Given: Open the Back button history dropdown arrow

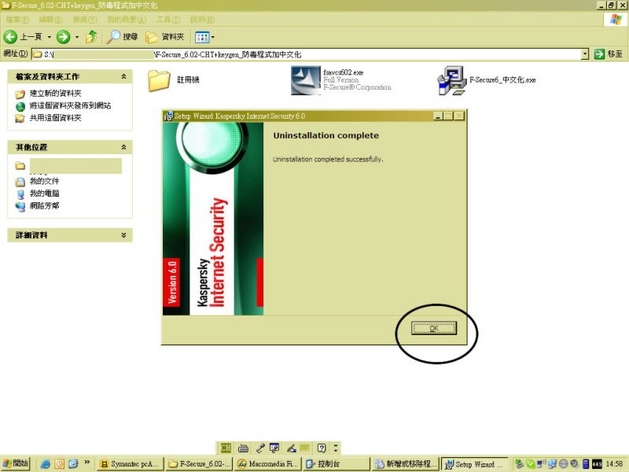Looking at the screenshot, I should click(x=50, y=37).
